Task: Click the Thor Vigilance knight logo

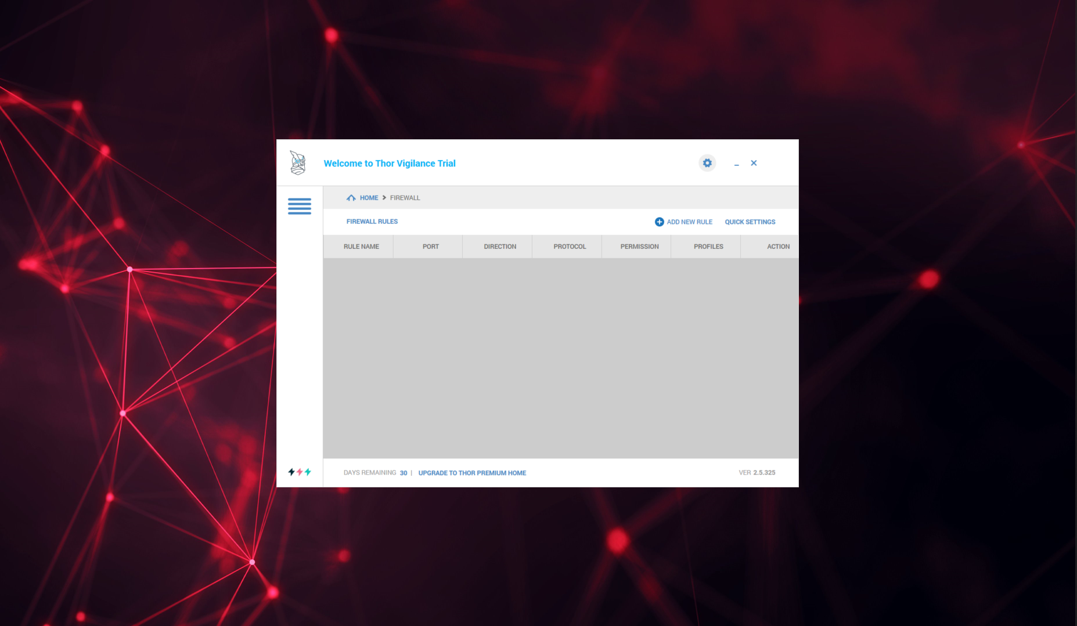Action: click(x=298, y=163)
